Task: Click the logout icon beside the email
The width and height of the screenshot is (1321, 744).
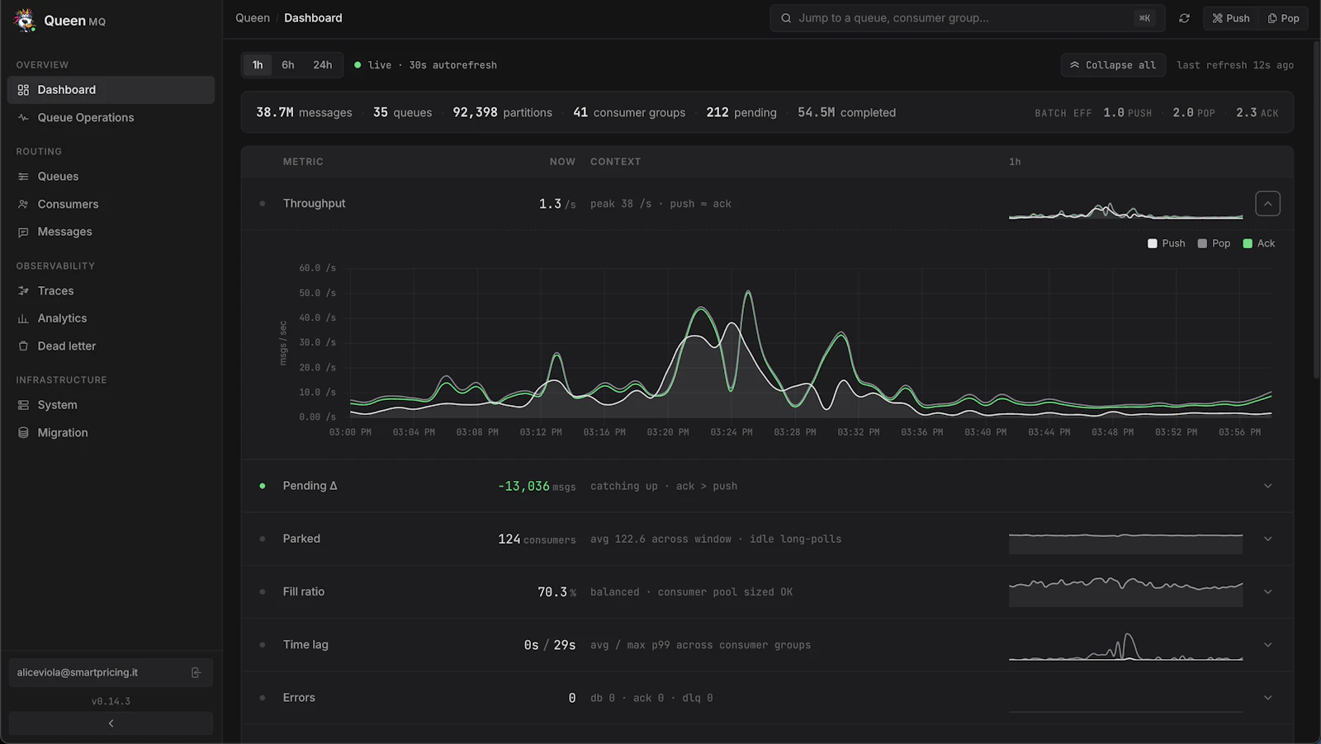Action: 196,673
